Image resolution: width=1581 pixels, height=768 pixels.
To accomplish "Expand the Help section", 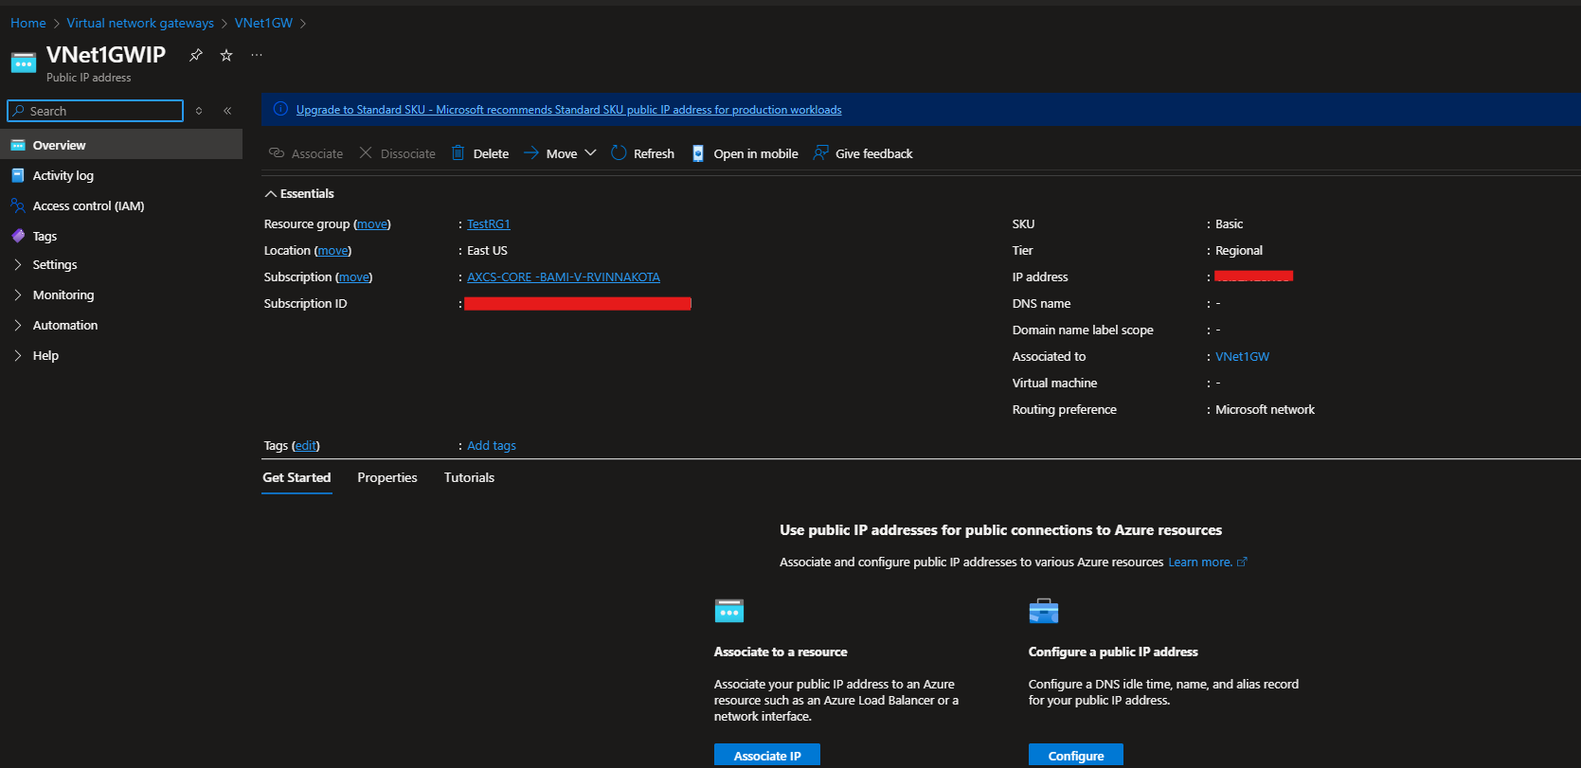I will tap(18, 355).
